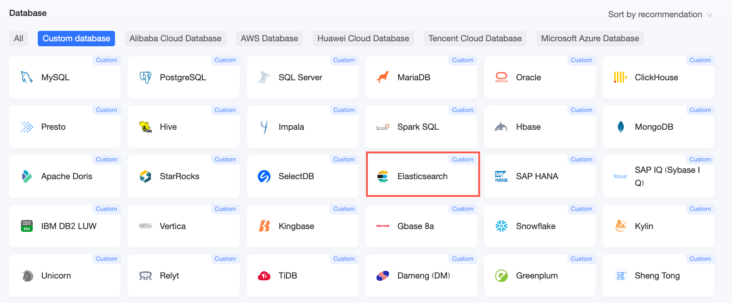Screen dimensions: 732x303
Task: Click the Kylin icon
Action: click(x=620, y=226)
